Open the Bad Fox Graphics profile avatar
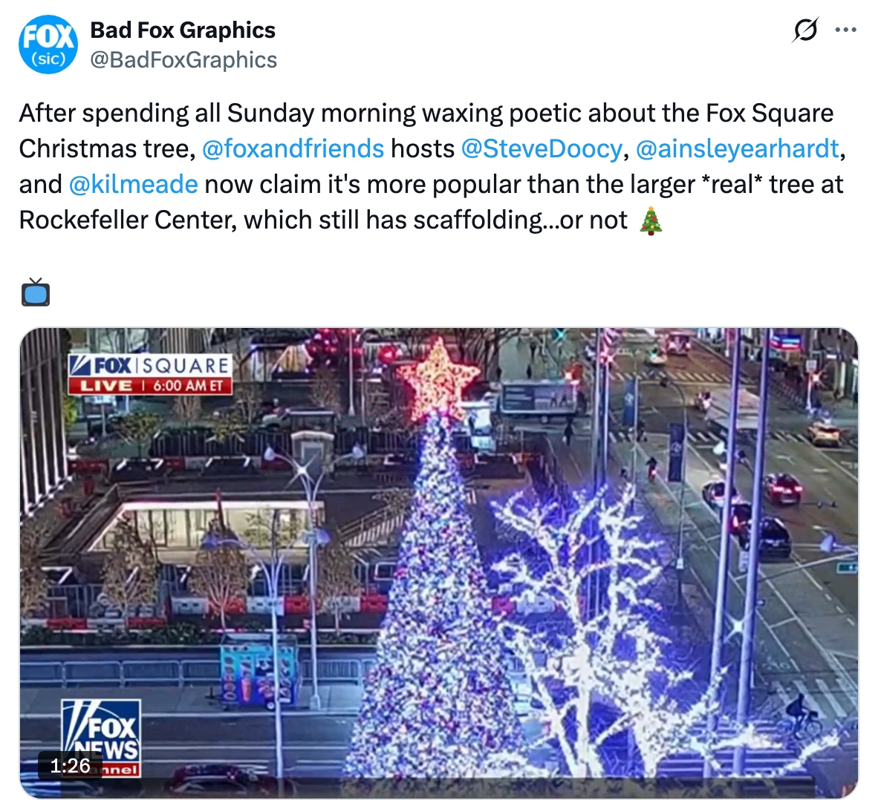The height and width of the screenshot is (800, 881). tap(48, 45)
